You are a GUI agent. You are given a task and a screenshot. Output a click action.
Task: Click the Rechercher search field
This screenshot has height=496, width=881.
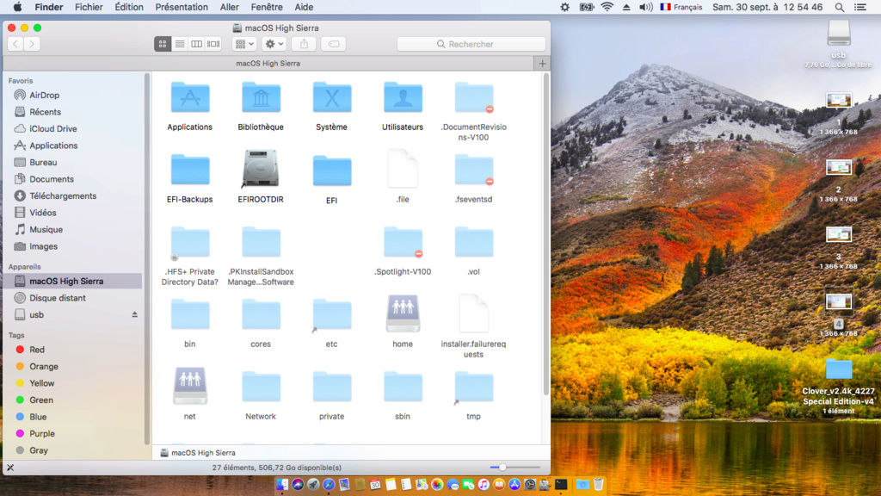click(x=471, y=44)
